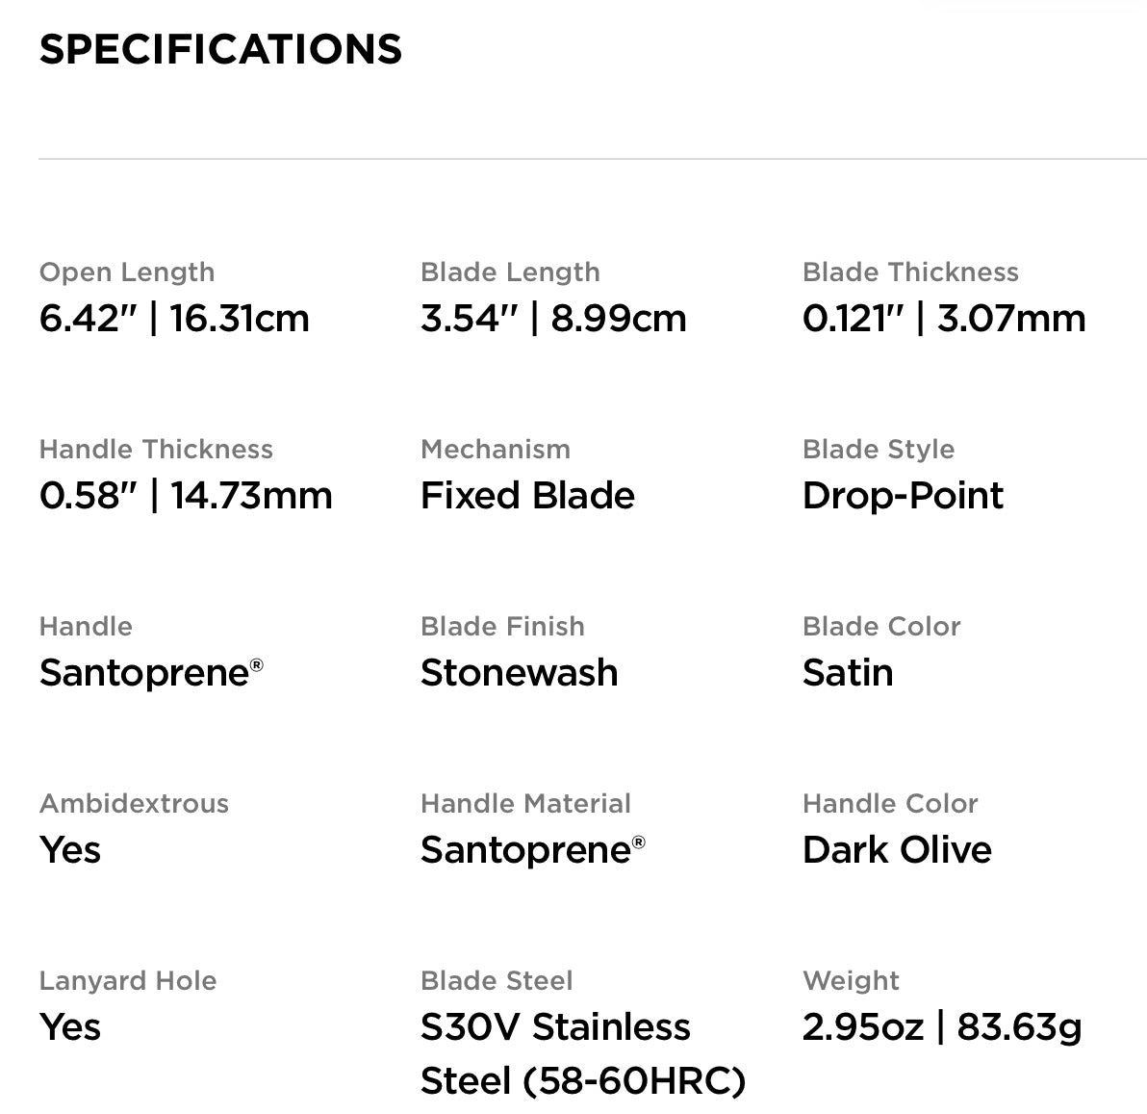The height and width of the screenshot is (1114, 1147).
Task: Click the Open Length value 6.42" | 16.31cm
Action: click(x=174, y=319)
